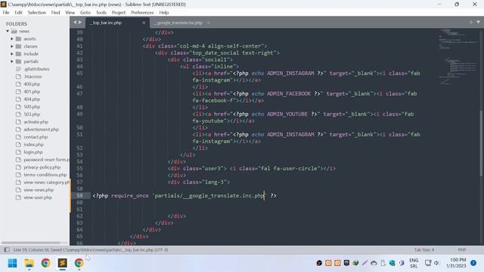
Task: Close the _google_translate.inc.php tab
Action: (209, 23)
